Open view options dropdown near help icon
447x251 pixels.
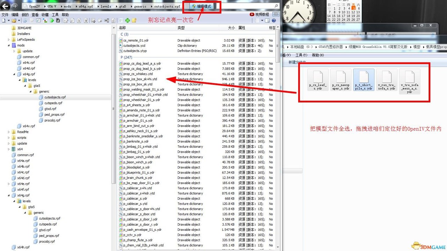coord(262,21)
